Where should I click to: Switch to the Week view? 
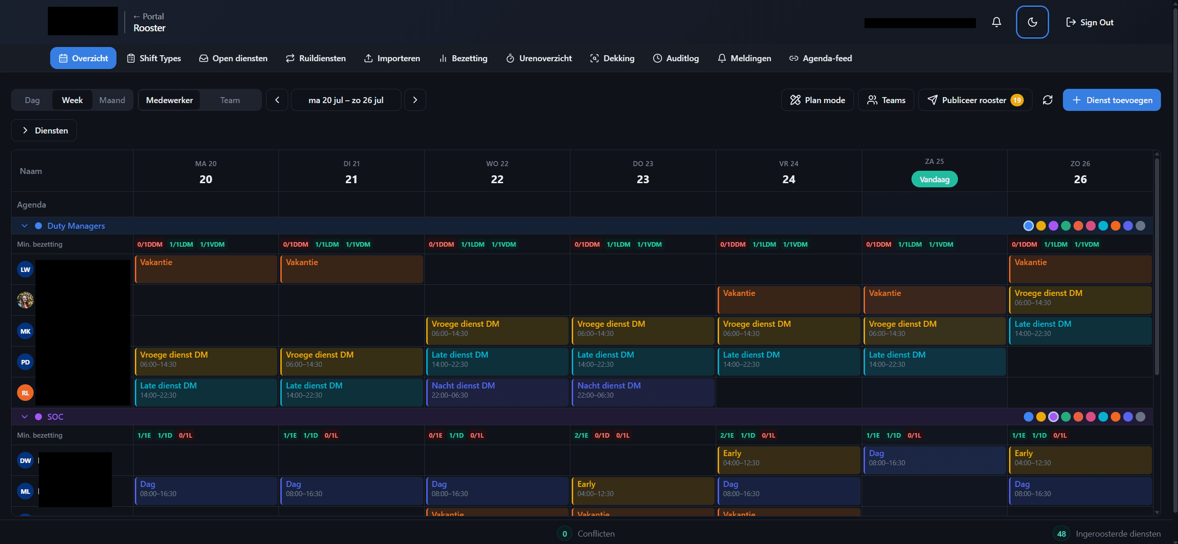click(72, 100)
